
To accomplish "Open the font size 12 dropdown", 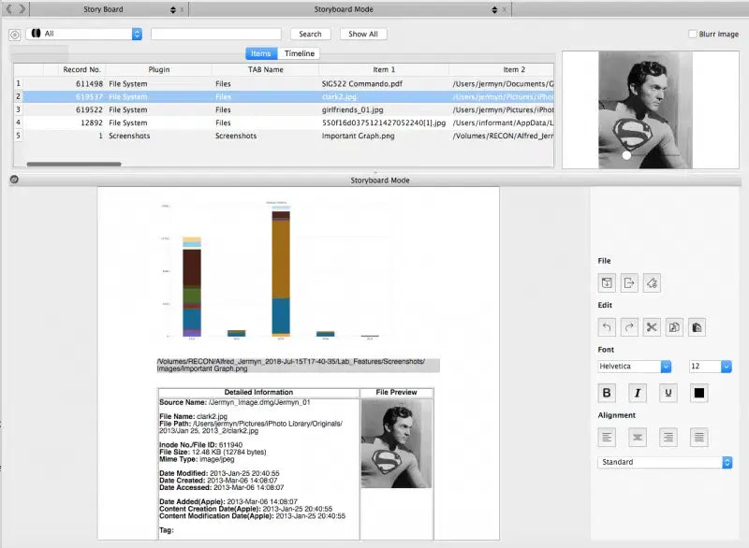I will (711, 367).
